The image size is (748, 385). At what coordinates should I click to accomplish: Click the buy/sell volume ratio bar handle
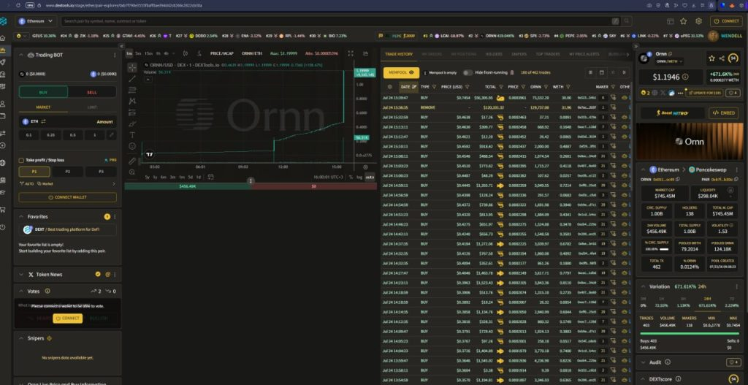251,181
